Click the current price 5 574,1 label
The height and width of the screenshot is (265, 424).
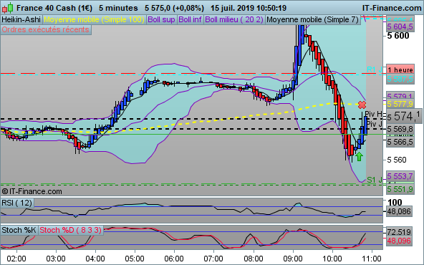405,117
